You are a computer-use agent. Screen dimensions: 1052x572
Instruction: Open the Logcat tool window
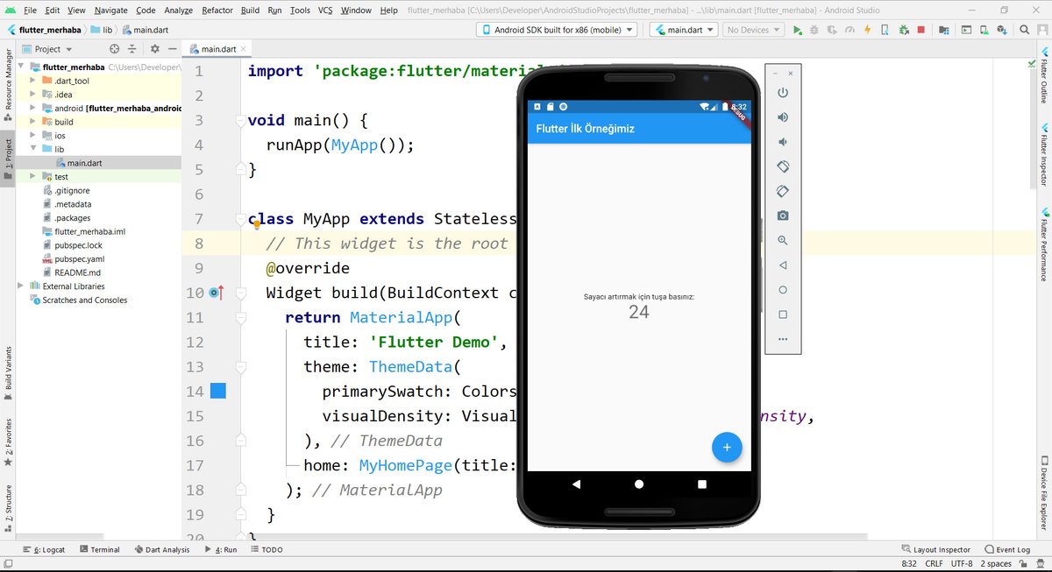44,550
